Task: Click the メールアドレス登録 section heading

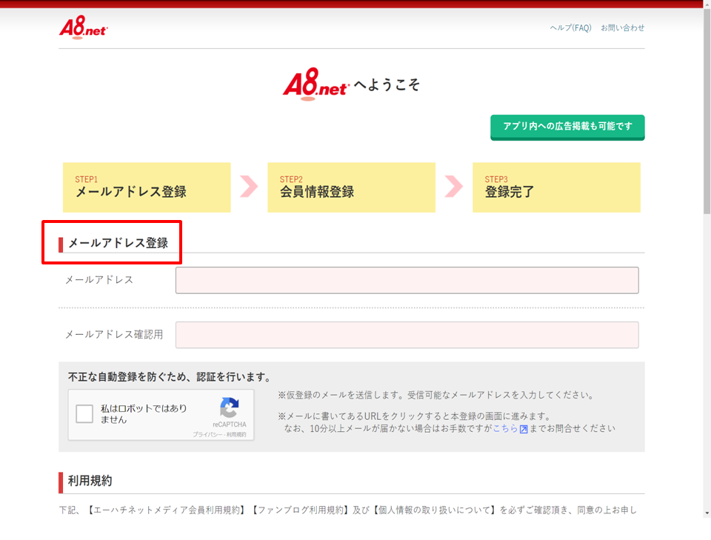Action: click(x=118, y=243)
